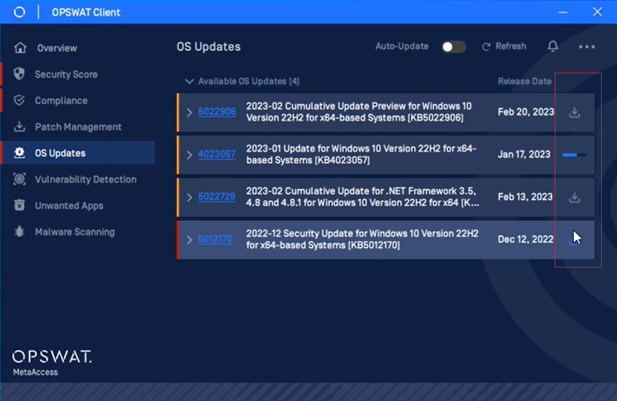
Task: Expand details for update 5012170
Action: click(x=189, y=240)
